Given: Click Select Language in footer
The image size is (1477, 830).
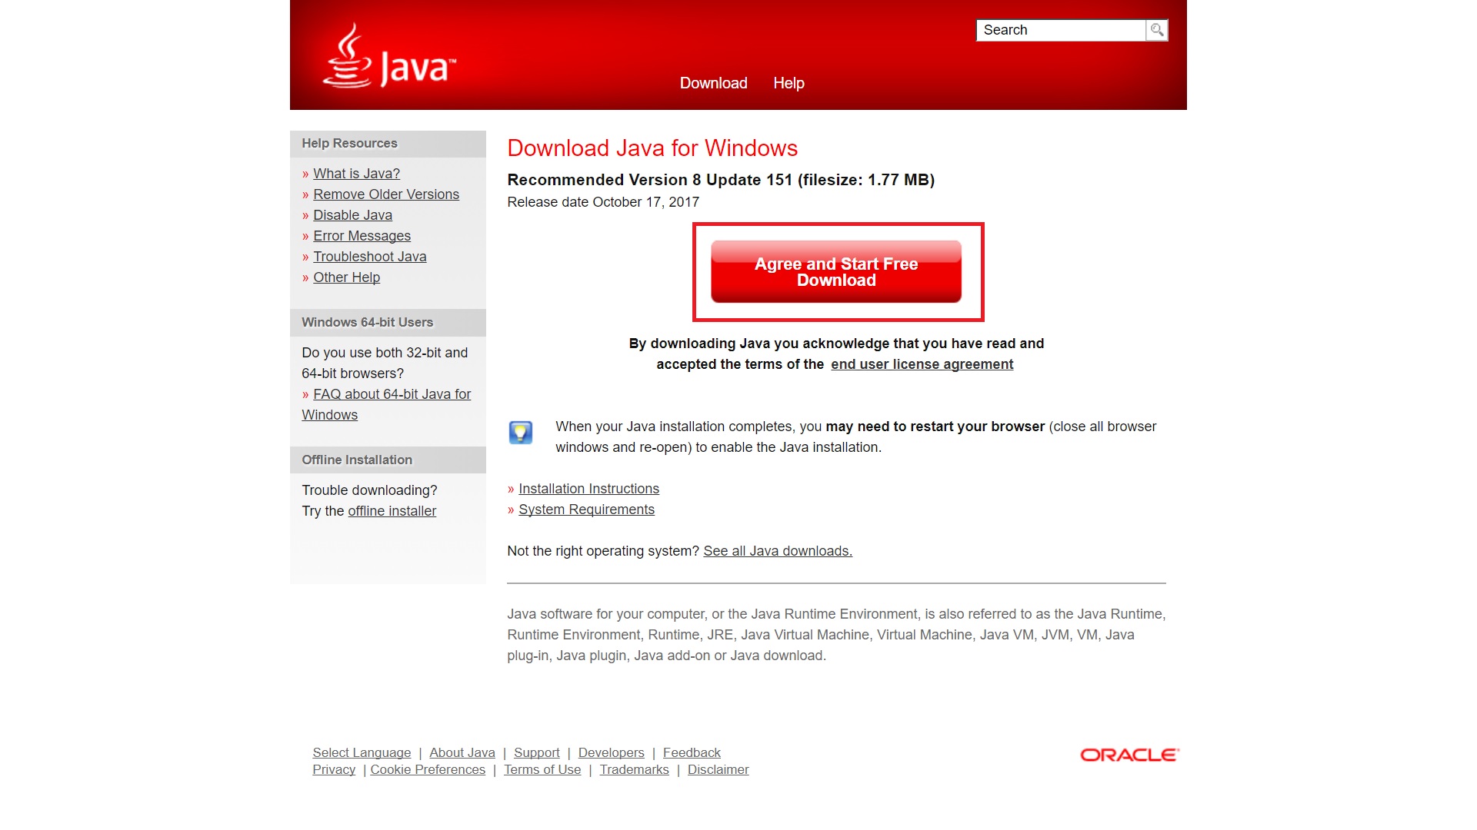Looking at the screenshot, I should [362, 753].
